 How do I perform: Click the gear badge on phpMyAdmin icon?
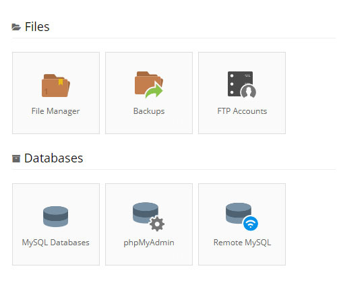point(157,224)
